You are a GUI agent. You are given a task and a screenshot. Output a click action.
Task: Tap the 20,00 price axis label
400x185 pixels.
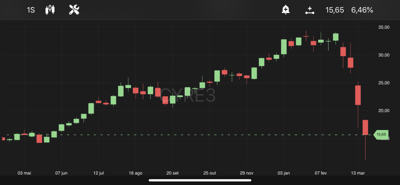pyautogui.click(x=384, y=111)
